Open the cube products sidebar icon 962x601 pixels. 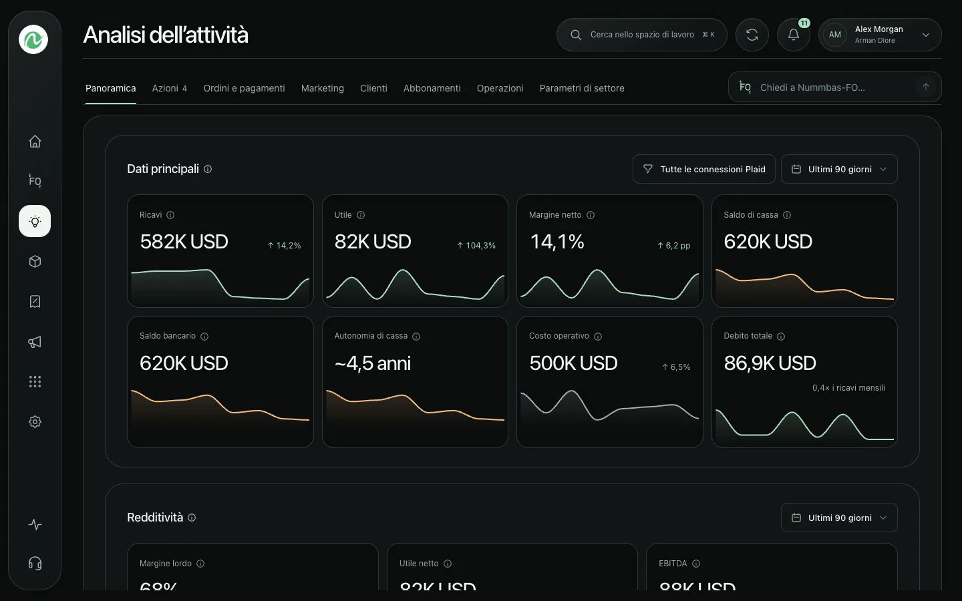[35, 262]
